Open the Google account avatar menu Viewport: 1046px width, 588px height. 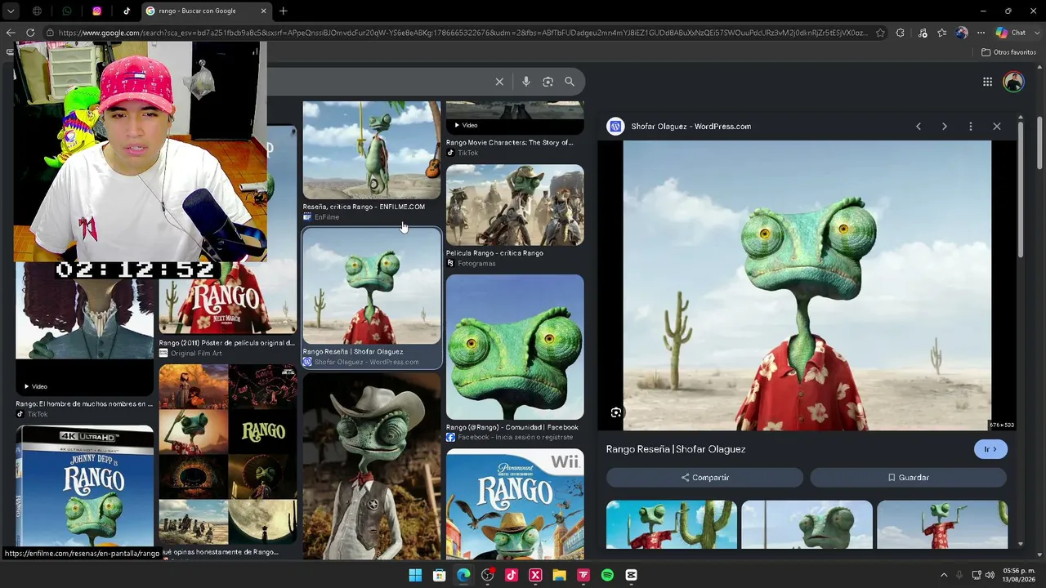(1013, 82)
